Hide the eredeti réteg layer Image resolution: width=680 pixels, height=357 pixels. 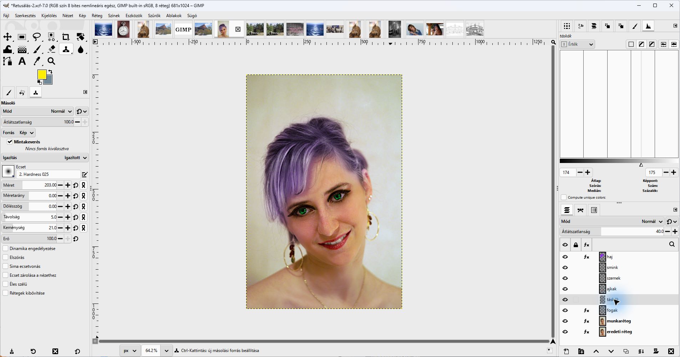click(x=565, y=332)
